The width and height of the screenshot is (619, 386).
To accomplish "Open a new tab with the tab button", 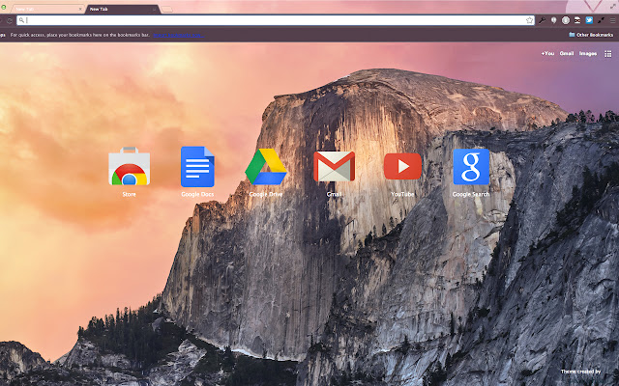I will tap(167, 10).
